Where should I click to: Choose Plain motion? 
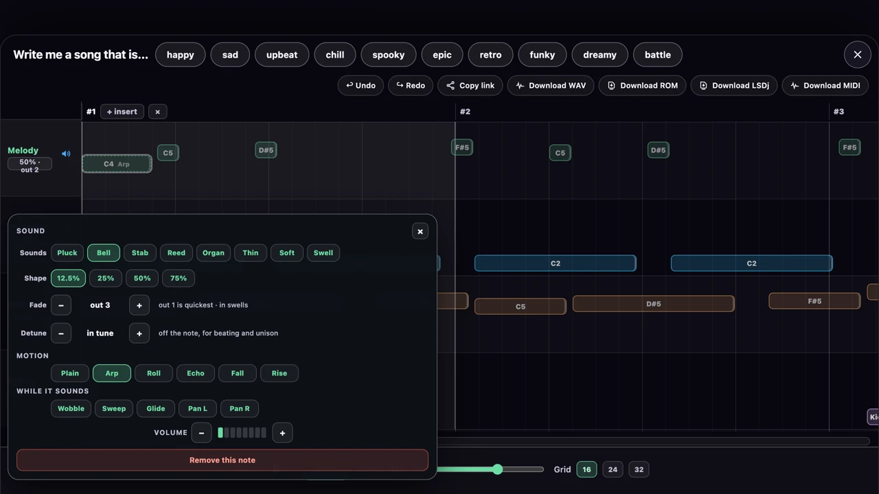pyautogui.click(x=70, y=373)
